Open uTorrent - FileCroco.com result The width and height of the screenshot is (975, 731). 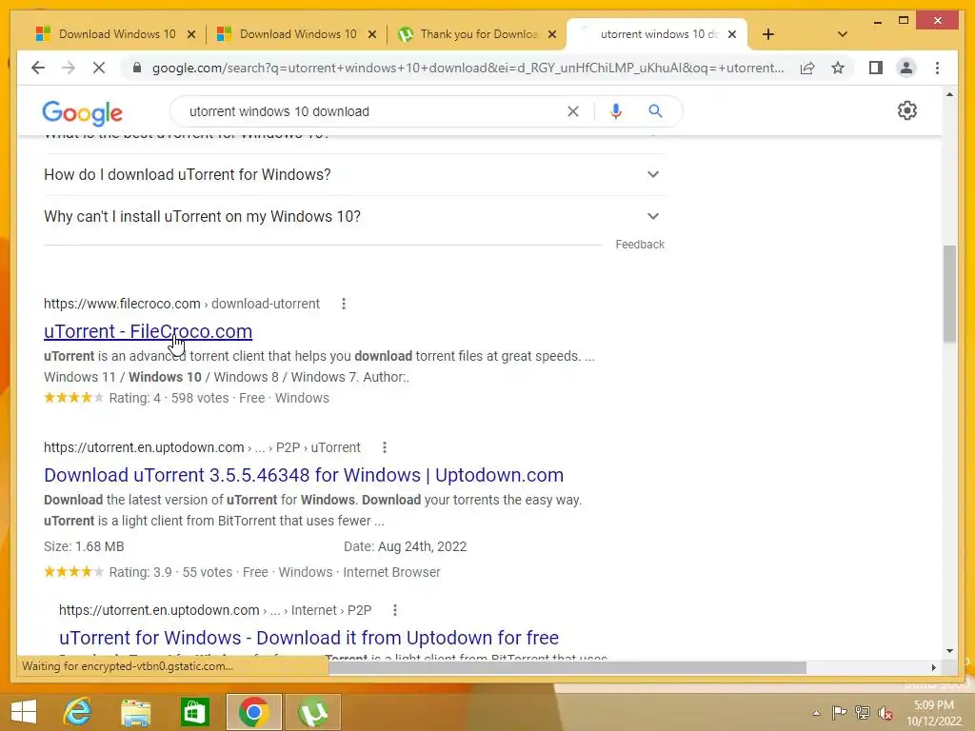pyautogui.click(x=148, y=331)
